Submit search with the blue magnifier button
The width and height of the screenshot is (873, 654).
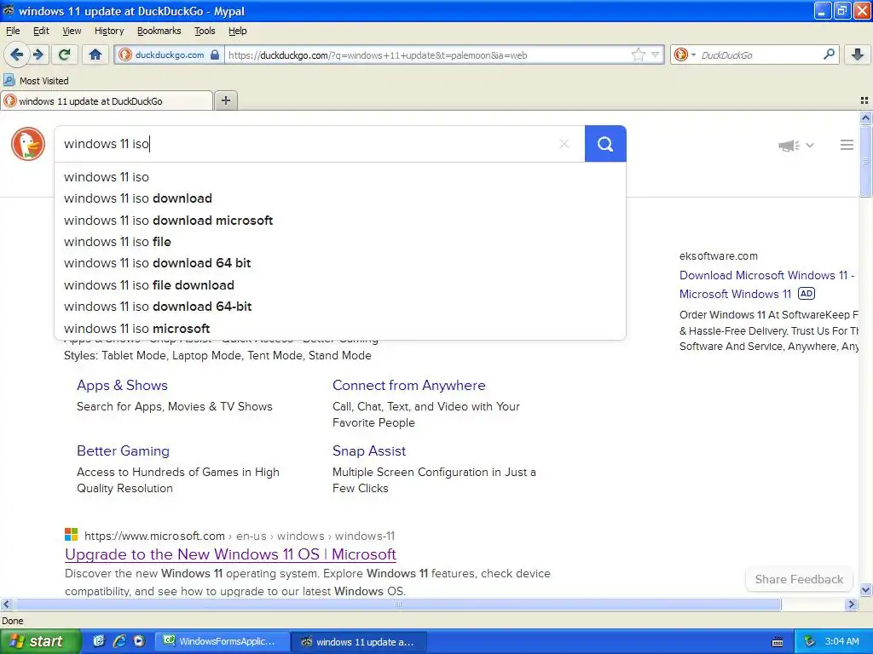click(605, 144)
